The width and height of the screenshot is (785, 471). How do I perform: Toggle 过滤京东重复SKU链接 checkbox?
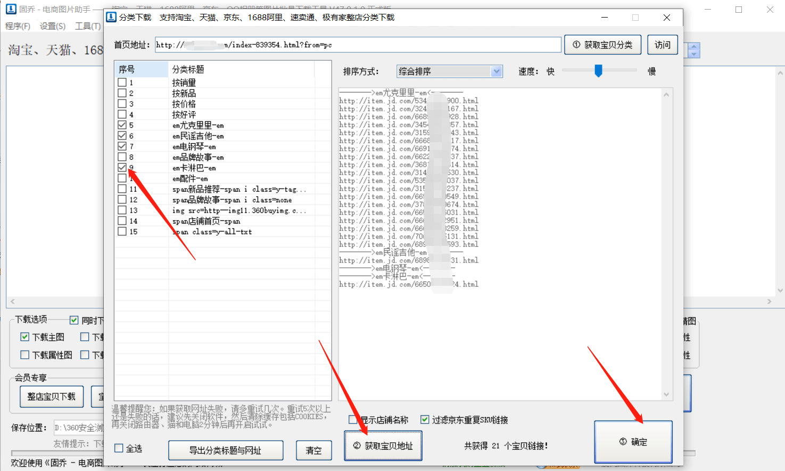click(425, 419)
